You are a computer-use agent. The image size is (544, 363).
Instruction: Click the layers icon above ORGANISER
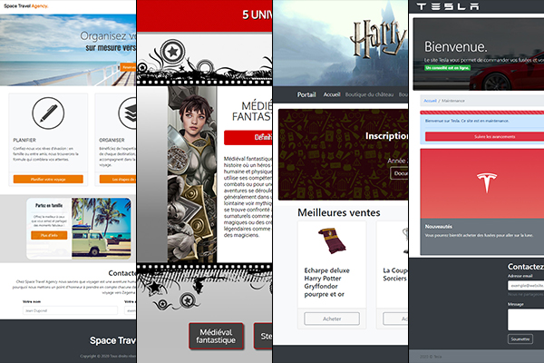127,113
